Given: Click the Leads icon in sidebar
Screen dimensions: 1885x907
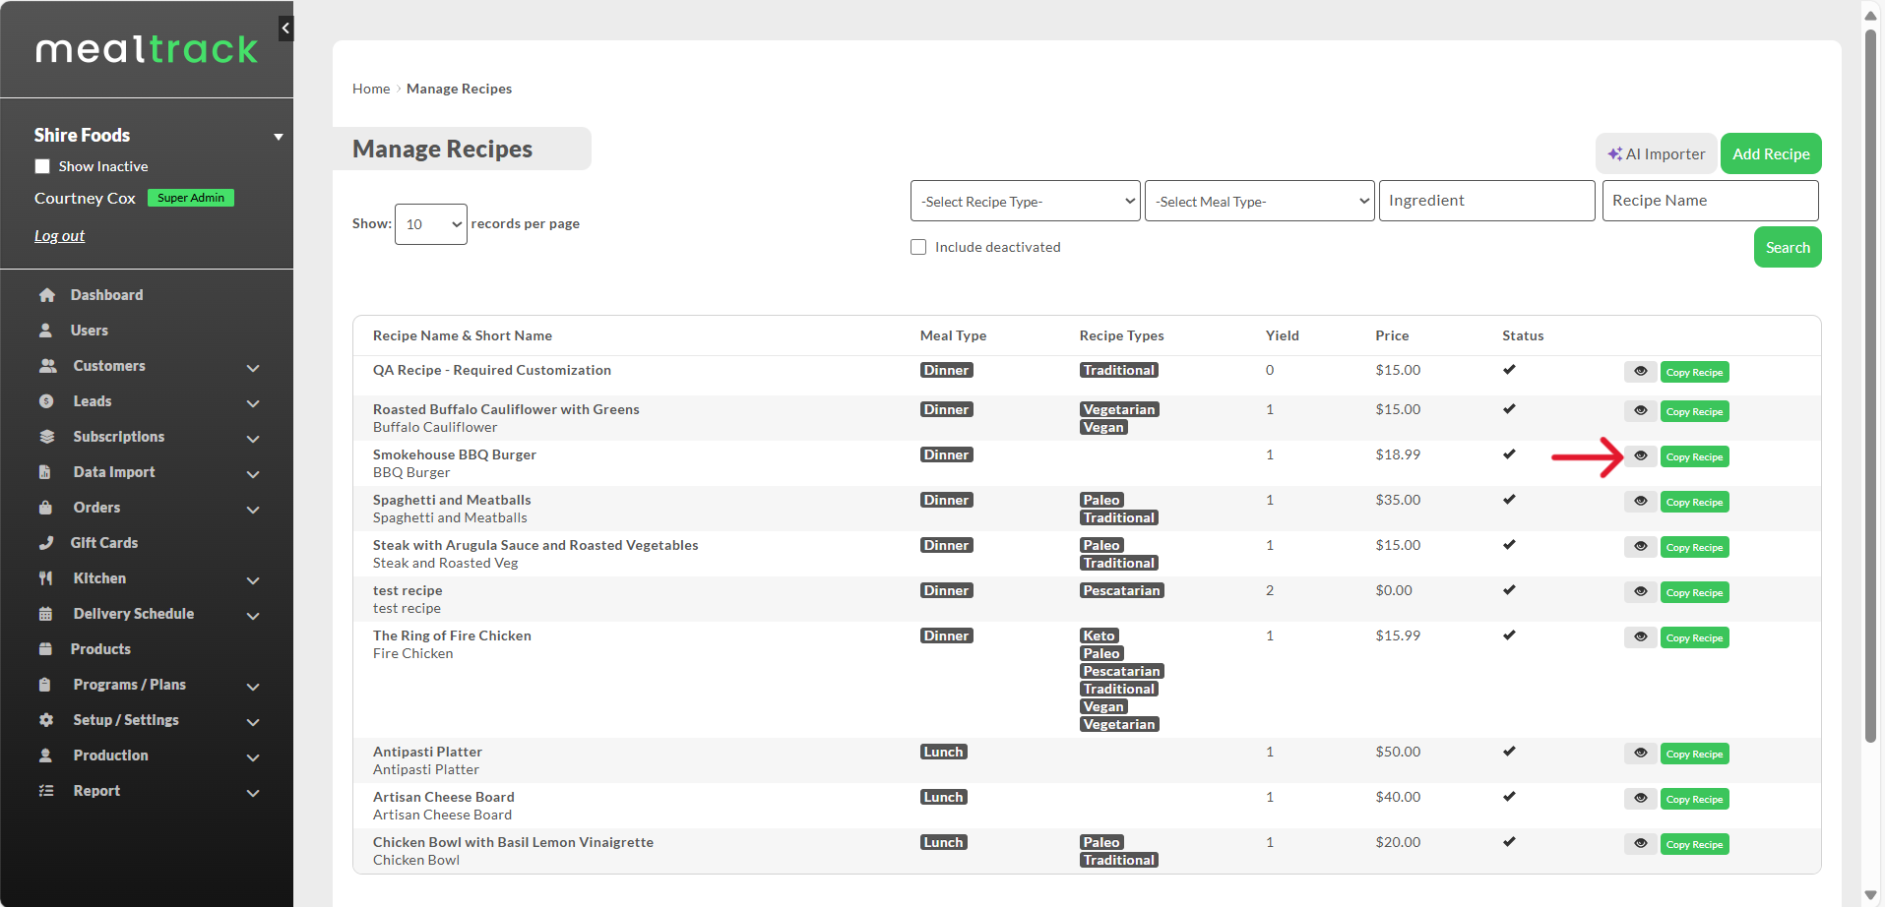Looking at the screenshot, I should click(x=46, y=401).
